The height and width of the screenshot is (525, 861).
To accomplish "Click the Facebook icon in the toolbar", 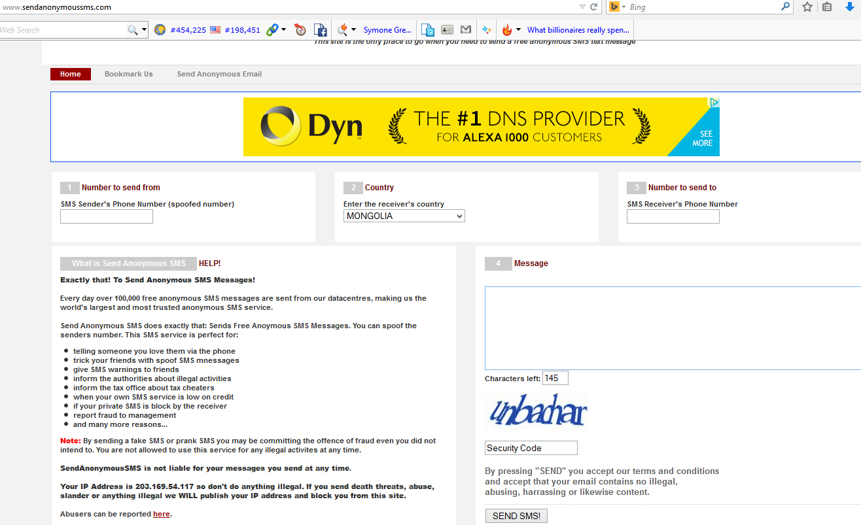I will [x=320, y=29].
